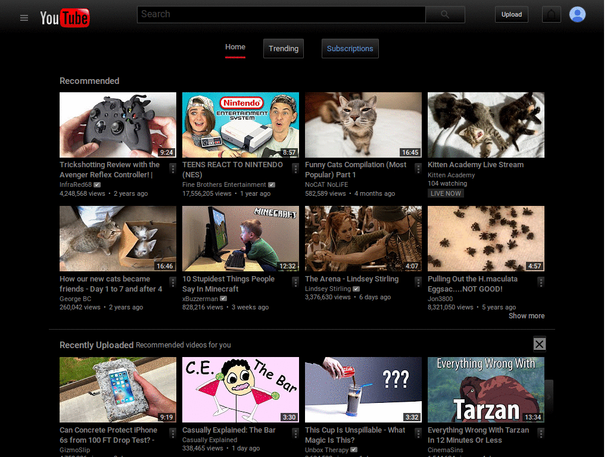This screenshot has width=610, height=457.
Task: Click the Recently Uploaded section heading
Action: [x=97, y=345]
